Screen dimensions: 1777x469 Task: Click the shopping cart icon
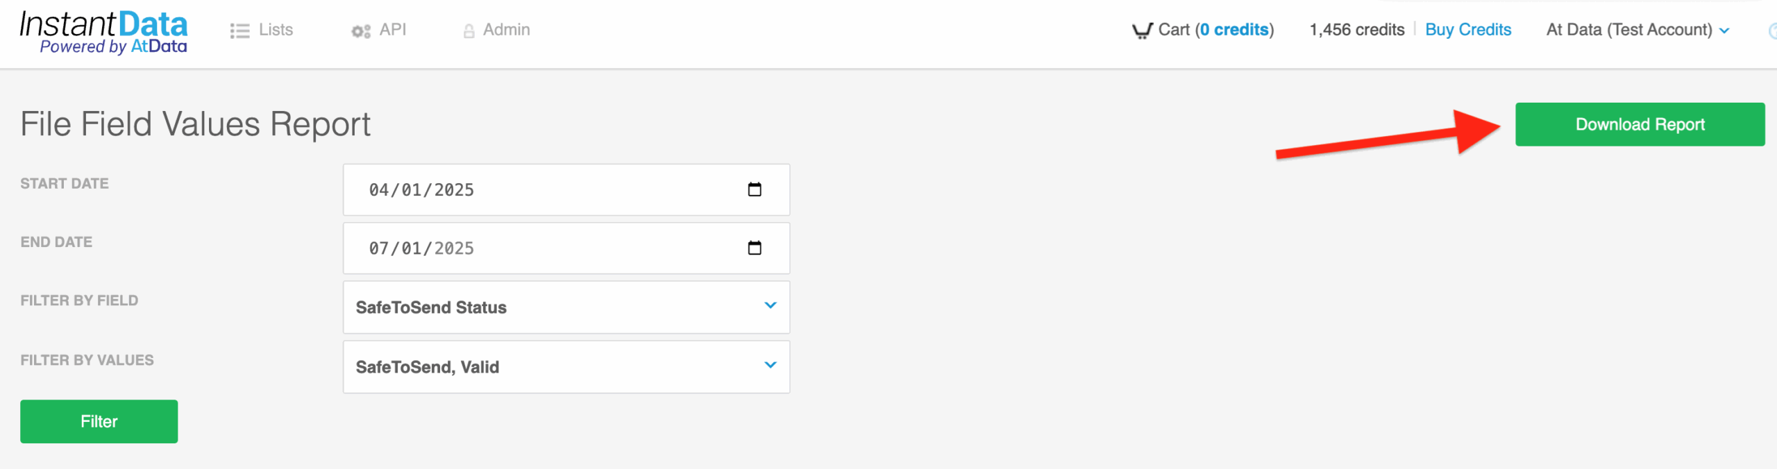point(1142,31)
